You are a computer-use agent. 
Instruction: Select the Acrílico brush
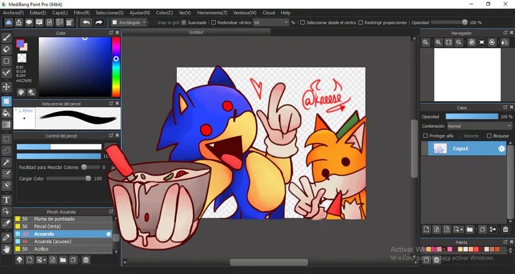pos(63,249)
